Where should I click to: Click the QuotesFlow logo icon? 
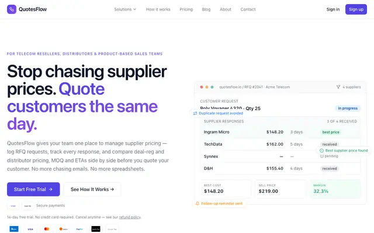click(12, 9)
